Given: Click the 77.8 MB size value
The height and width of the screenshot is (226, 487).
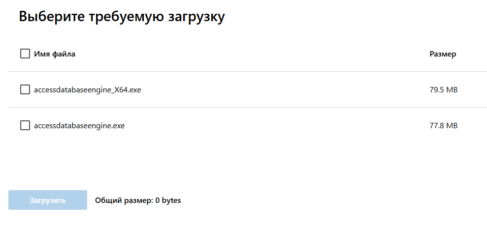Looking at the screenshot, I should point(443,126).
